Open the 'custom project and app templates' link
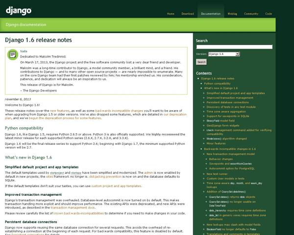 point(116,186)
